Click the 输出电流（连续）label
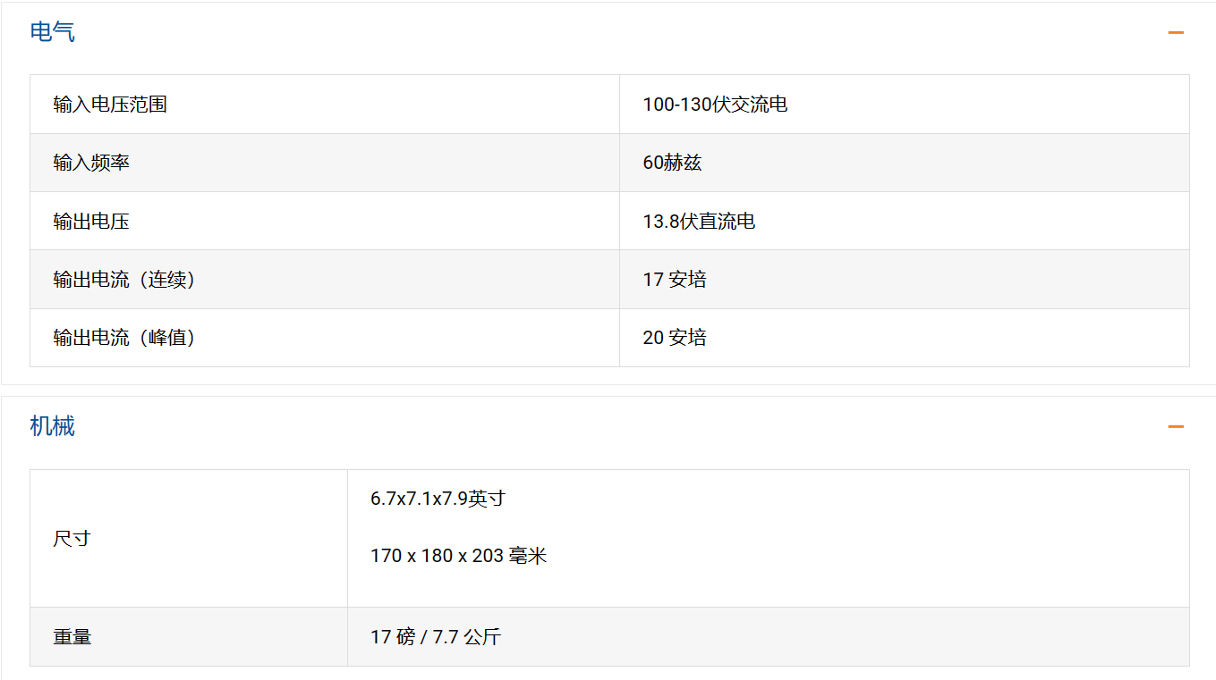Screen dimensions: 1216x680 pos(124,279)
